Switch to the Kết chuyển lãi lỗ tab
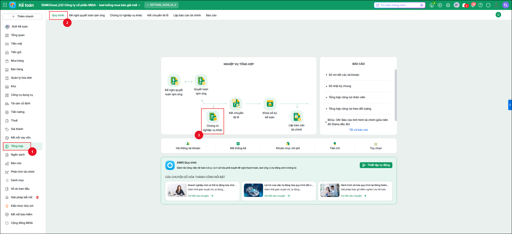512x234 pixels. click(x=158, y=15)
